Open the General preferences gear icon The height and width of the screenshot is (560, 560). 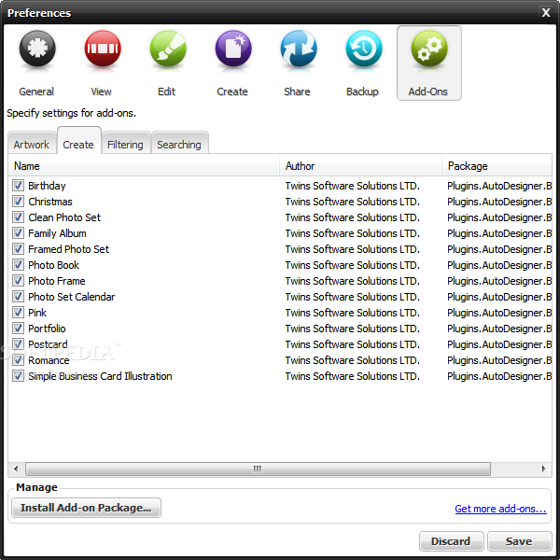click(37, 49)
